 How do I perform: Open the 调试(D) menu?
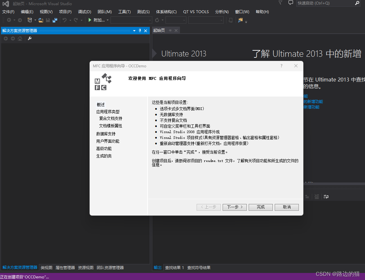85,12
